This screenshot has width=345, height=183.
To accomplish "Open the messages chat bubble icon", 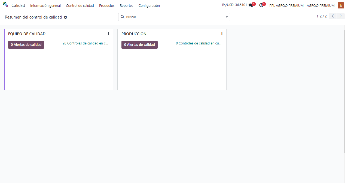I will [x=251, y=5].
